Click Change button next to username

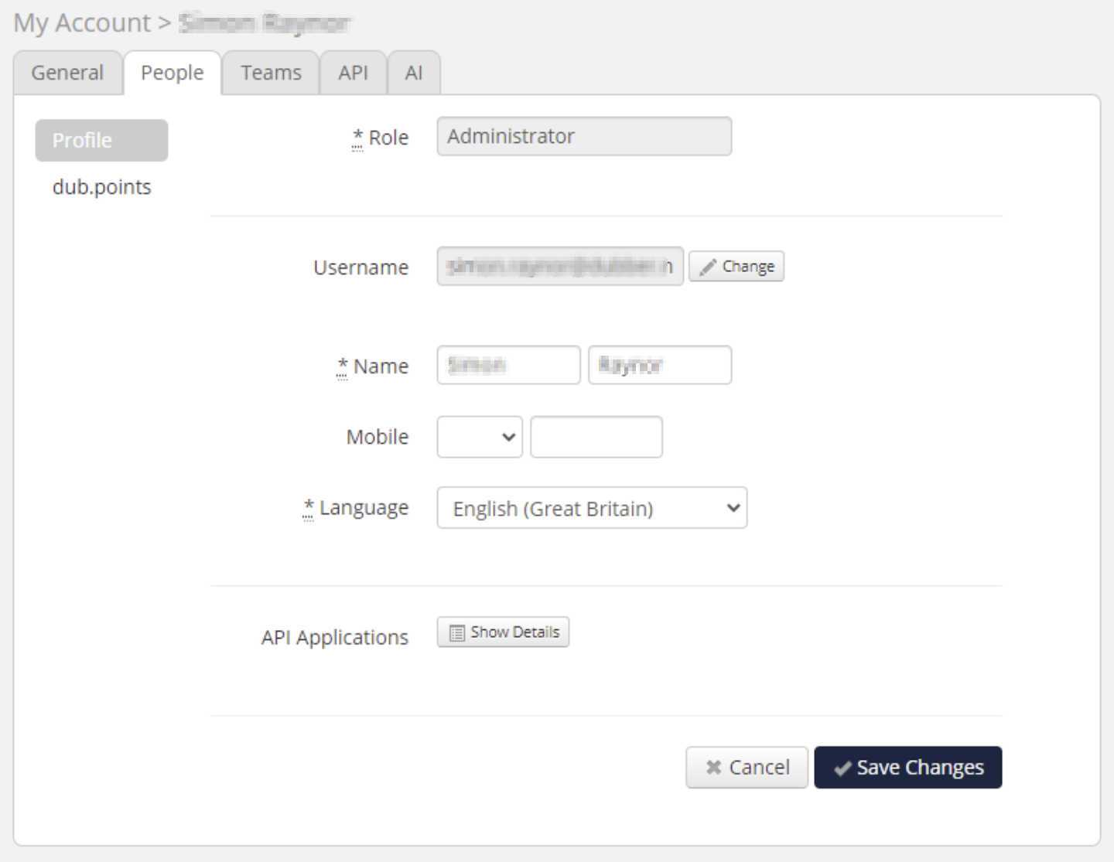736,266
